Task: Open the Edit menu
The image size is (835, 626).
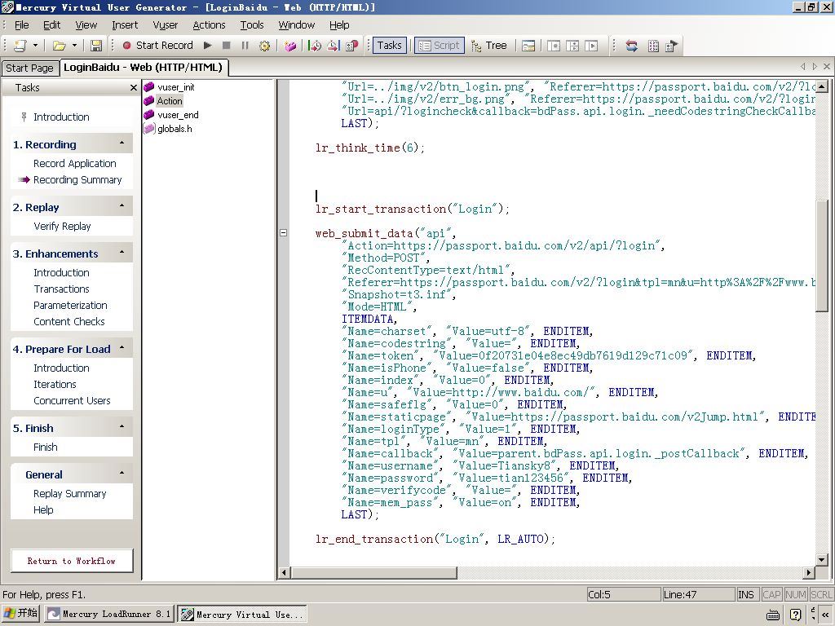Action: tap(51, 25)
